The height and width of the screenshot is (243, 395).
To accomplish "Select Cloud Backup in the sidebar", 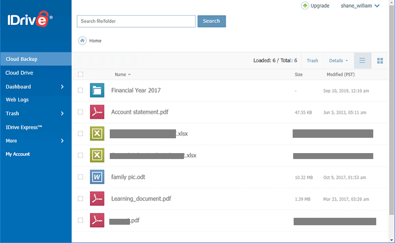I will pyautogui.click(x=36, y=59).
